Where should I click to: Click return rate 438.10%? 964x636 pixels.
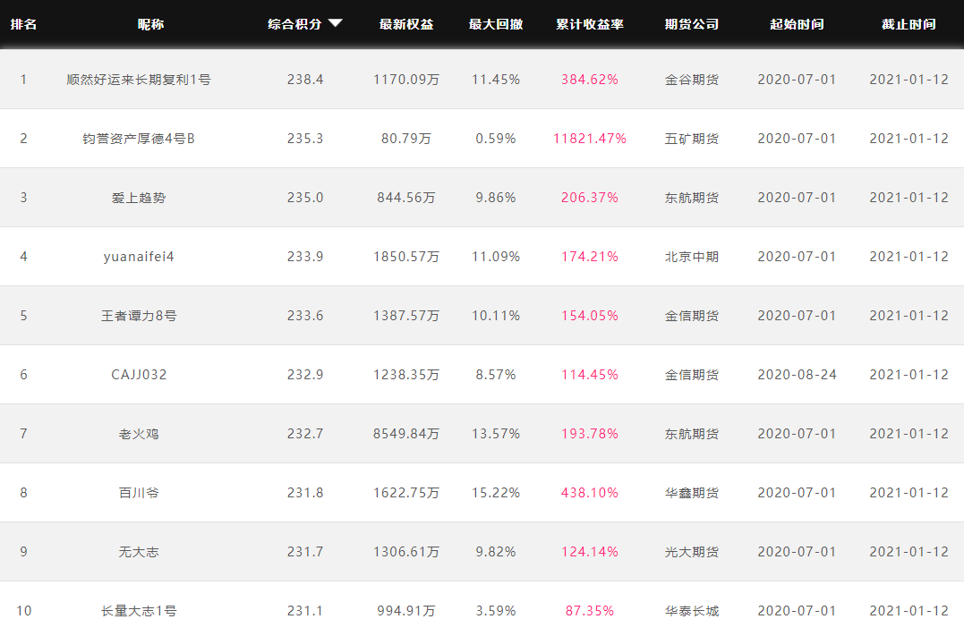[x=590, y=492]
